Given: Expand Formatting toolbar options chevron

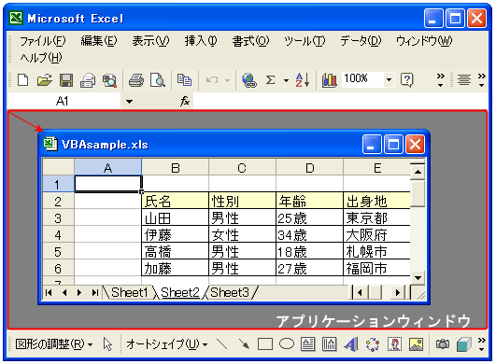Looking at the screenshot, I should pyautogui.click(x=482, y=80).
